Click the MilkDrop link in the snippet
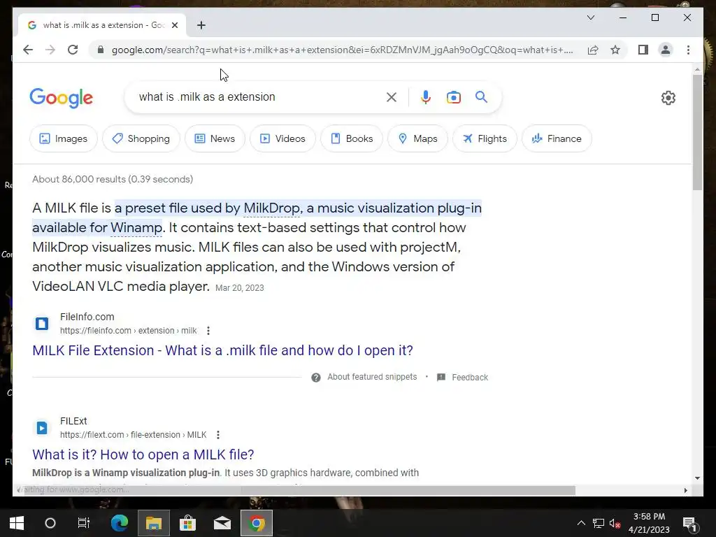 (272, 208)
